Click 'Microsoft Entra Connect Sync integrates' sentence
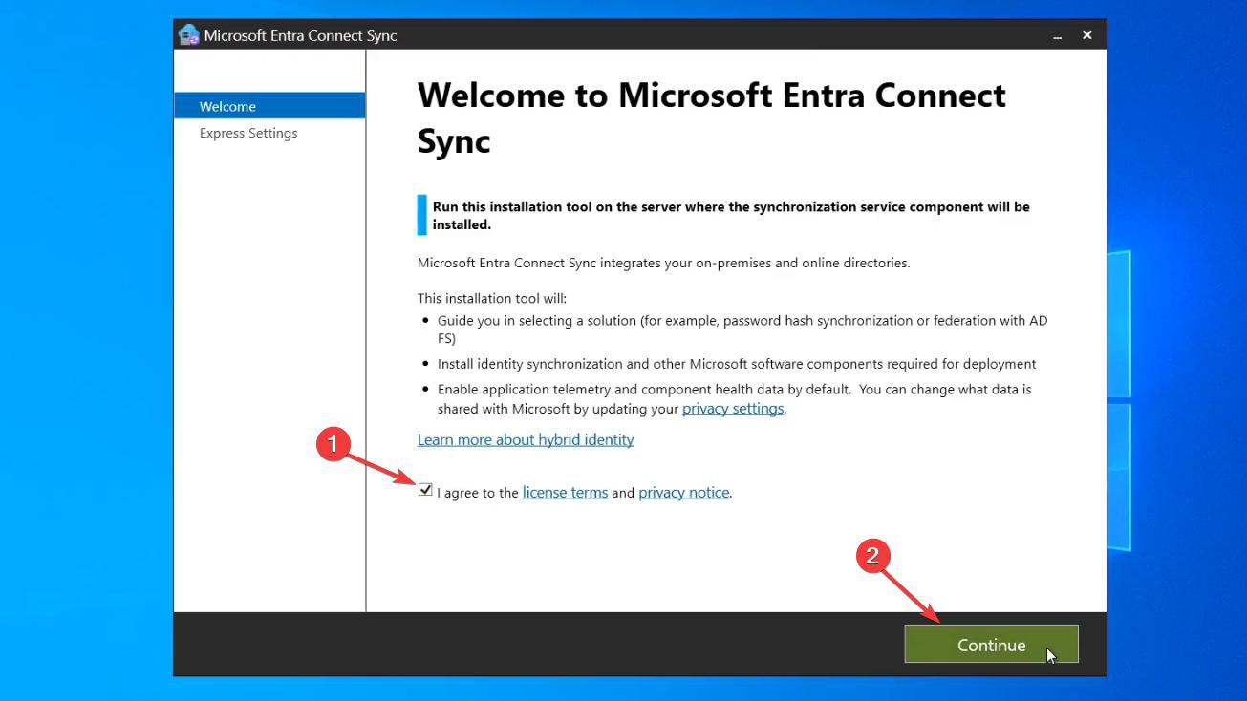The image size is (1247, 701). (663, 263)
